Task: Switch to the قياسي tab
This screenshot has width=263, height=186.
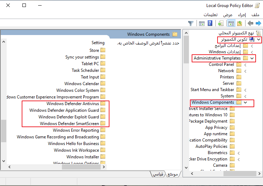Action: click(158, 174)
